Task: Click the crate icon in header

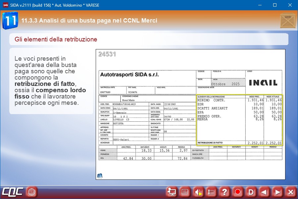Action: click(x=287, y=21)
